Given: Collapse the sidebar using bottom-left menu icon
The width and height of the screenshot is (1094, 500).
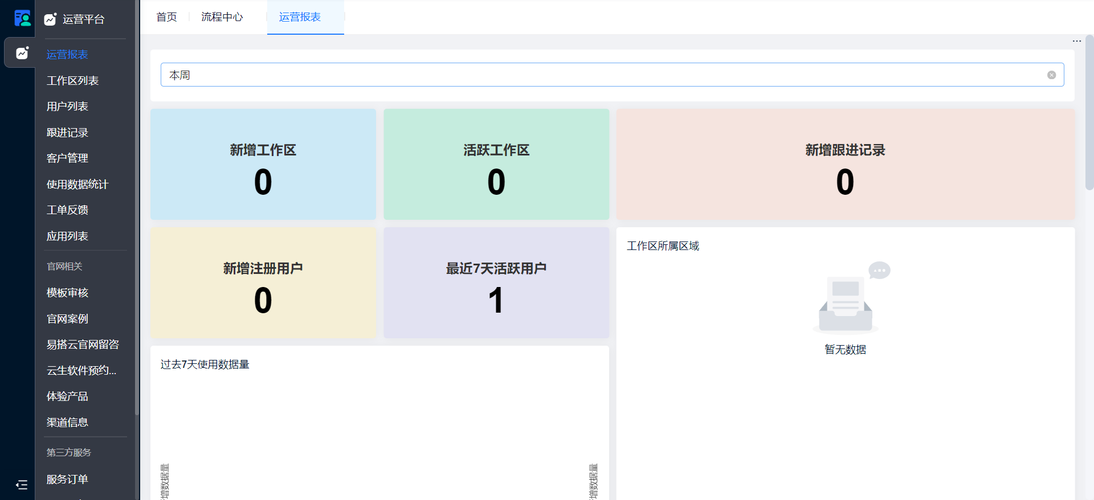Looking at the screenshot, I should [x=22, y=485].
